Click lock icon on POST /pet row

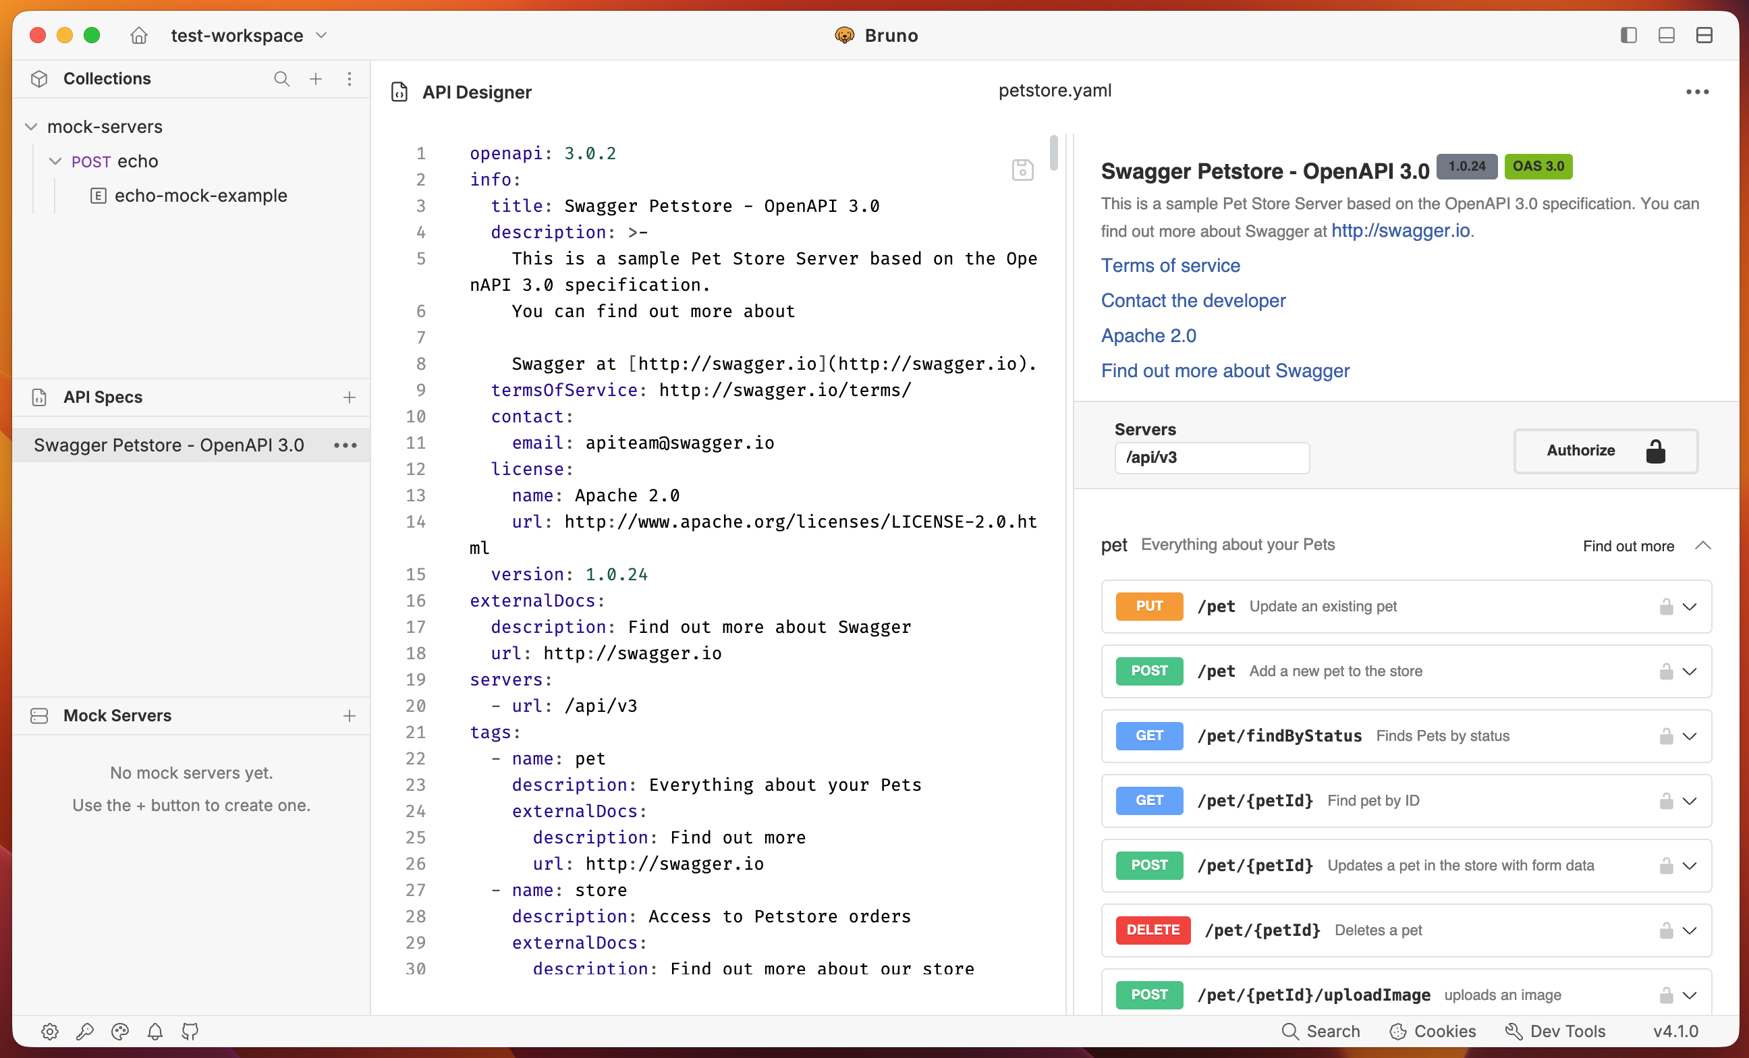pos(1666,671)
